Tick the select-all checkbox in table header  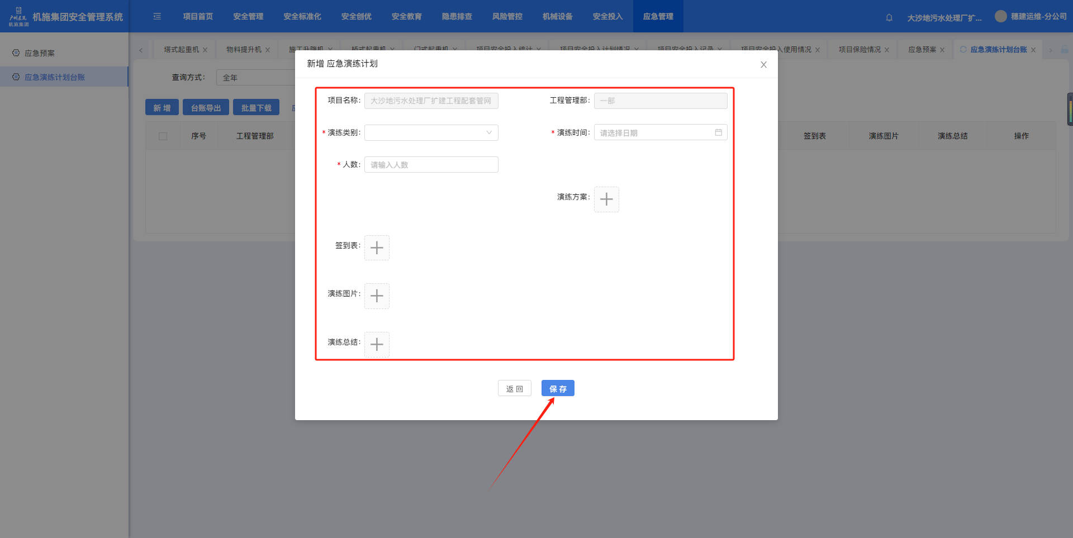[x=163, y=136]
